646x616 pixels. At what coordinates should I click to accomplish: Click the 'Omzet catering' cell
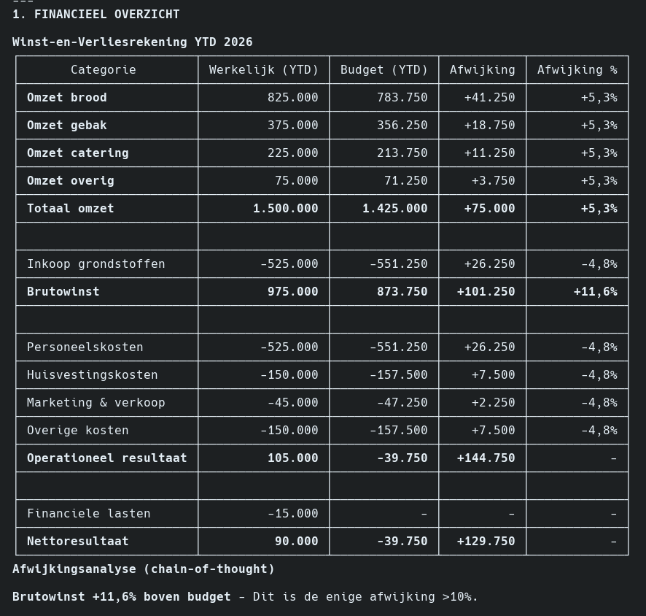click(78, 153)
